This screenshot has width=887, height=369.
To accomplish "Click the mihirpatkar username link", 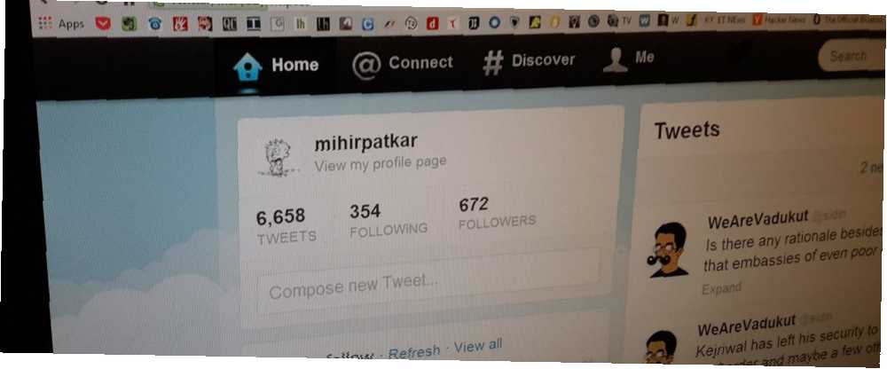I will (x=366, y=143).
